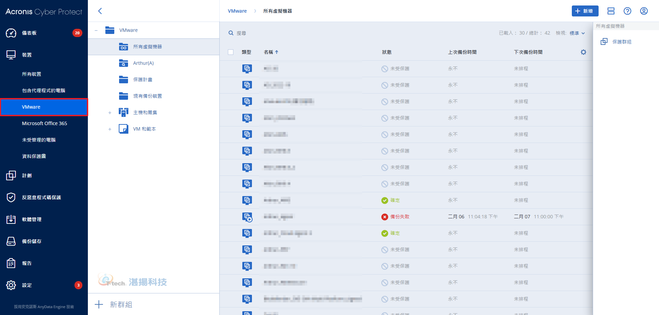The image size is (659, 315).
Task: Open the 報告 clipboard icon
Action: [x=11, y=263]
